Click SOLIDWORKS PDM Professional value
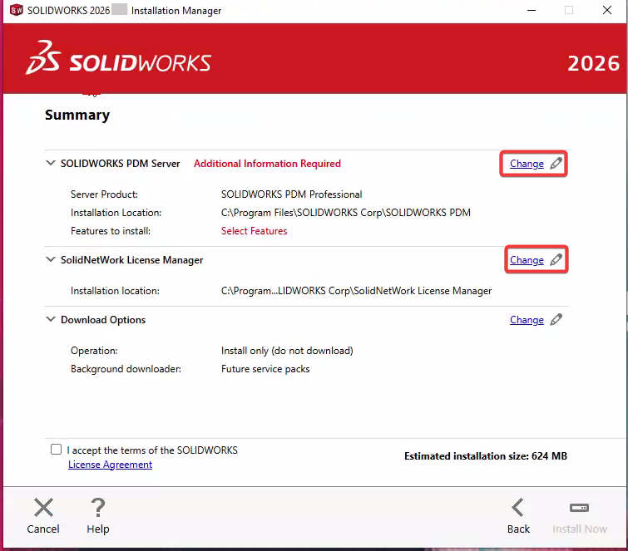This screenshot has width=628, height=551. (292, 194)
